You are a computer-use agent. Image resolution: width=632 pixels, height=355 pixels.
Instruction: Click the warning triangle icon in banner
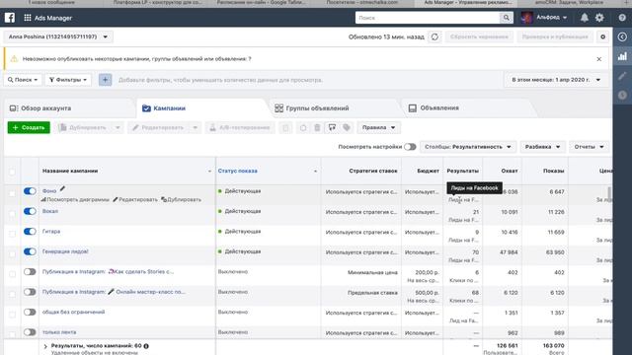click(x=14, y=59)
